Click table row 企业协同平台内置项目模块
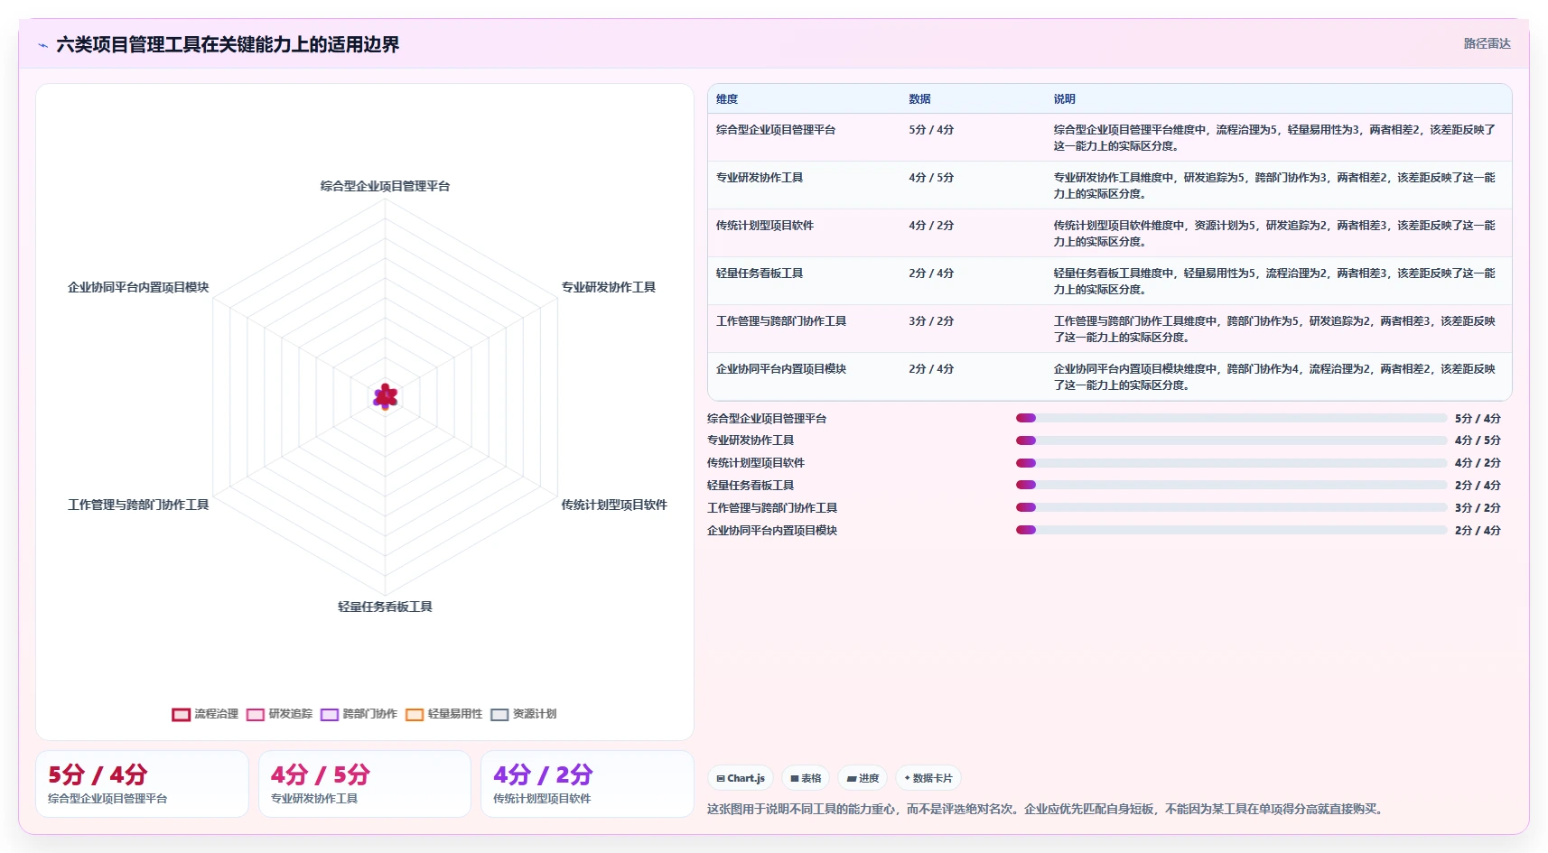 1109,376
